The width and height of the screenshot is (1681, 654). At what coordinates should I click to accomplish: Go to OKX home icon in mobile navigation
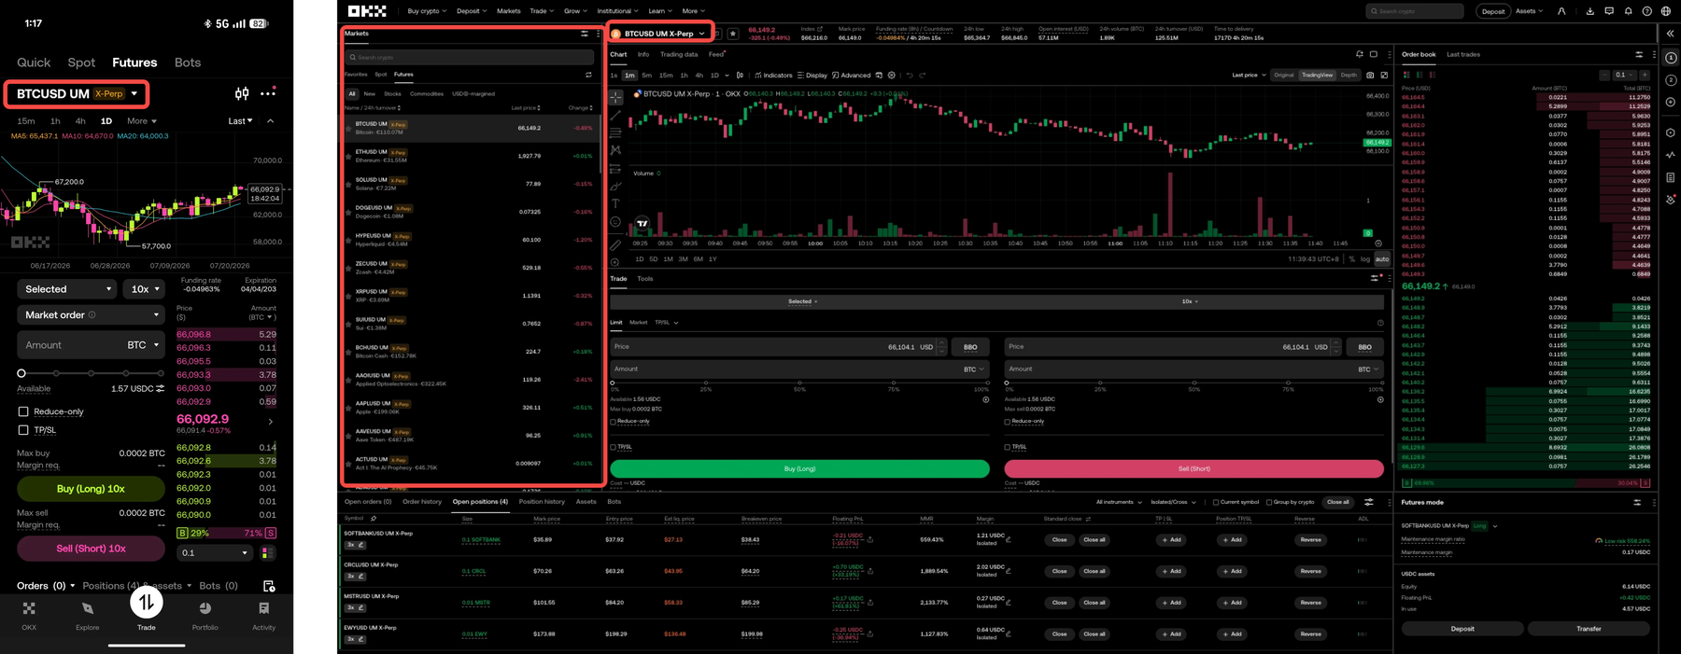pos(29,608)
